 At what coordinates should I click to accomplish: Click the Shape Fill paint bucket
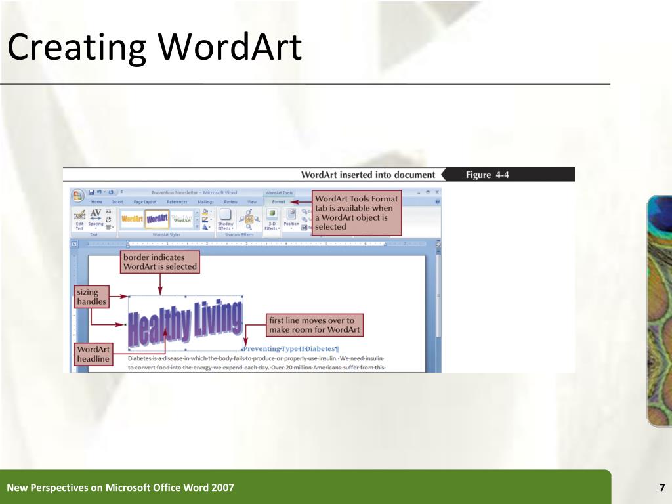(205, 212)
